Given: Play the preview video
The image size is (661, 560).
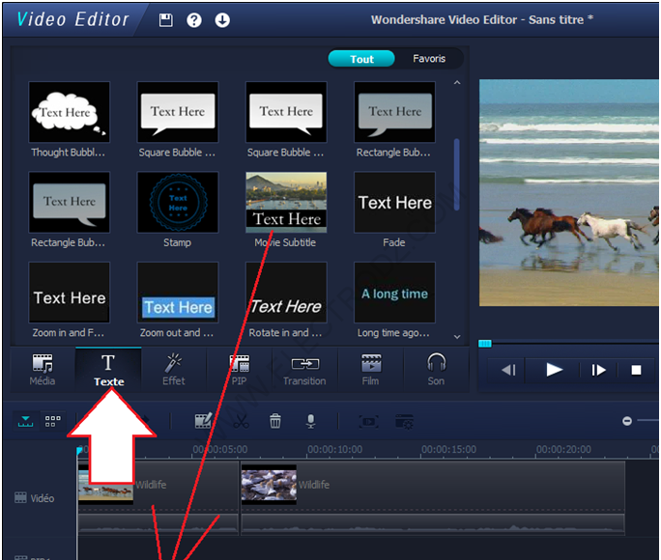Looking at the screenshot, I should pyautogui.click(x=554, y=370).
